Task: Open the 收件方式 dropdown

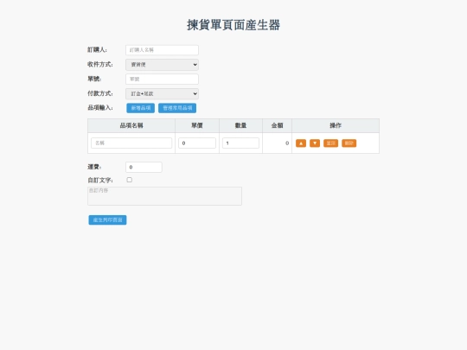Action: 162,65
